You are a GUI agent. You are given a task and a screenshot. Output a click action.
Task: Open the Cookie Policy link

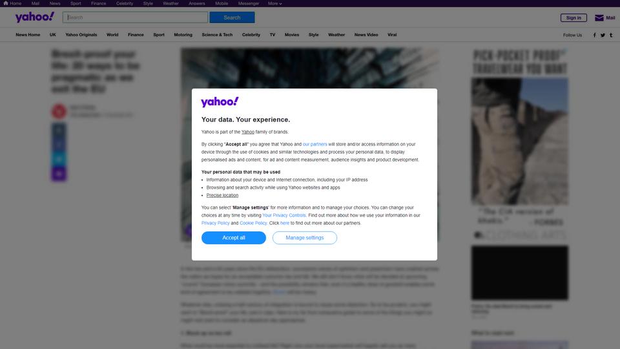(253, 223)
